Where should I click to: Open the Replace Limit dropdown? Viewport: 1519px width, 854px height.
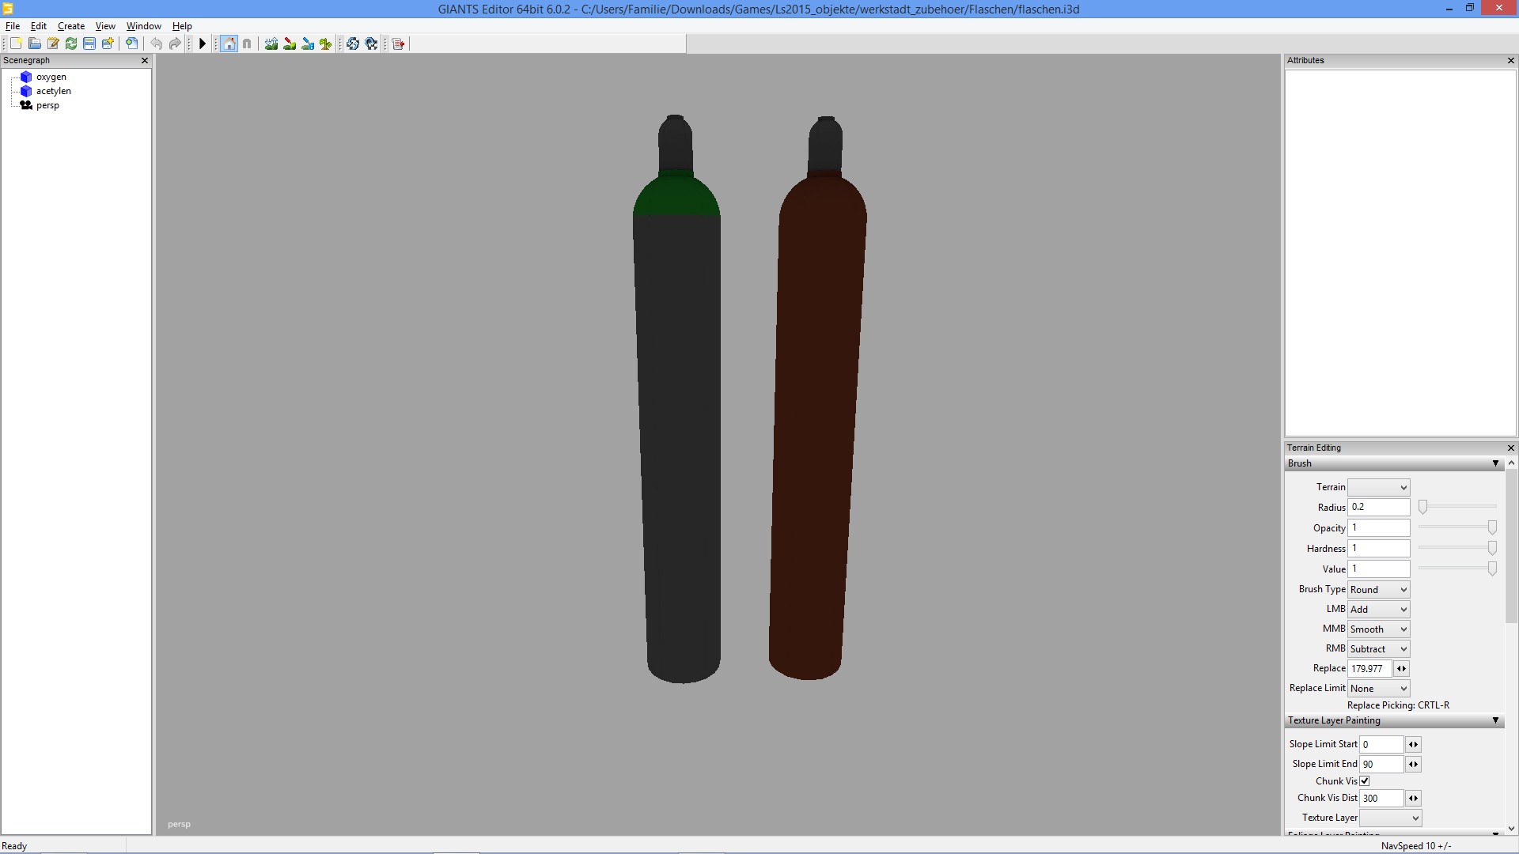coord(1378,688)
